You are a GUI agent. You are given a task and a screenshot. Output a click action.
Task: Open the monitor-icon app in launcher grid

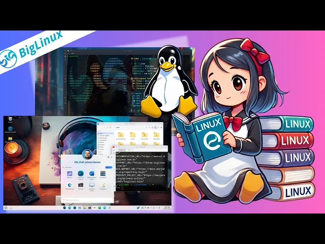(91, 185)
